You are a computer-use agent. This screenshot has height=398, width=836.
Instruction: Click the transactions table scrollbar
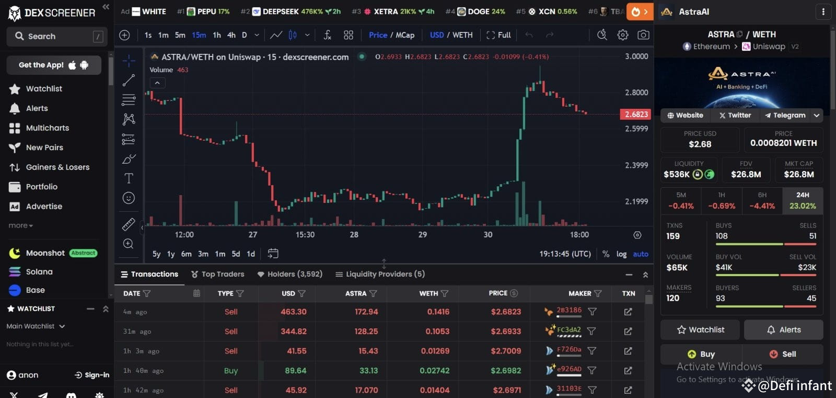pos(649,300)
